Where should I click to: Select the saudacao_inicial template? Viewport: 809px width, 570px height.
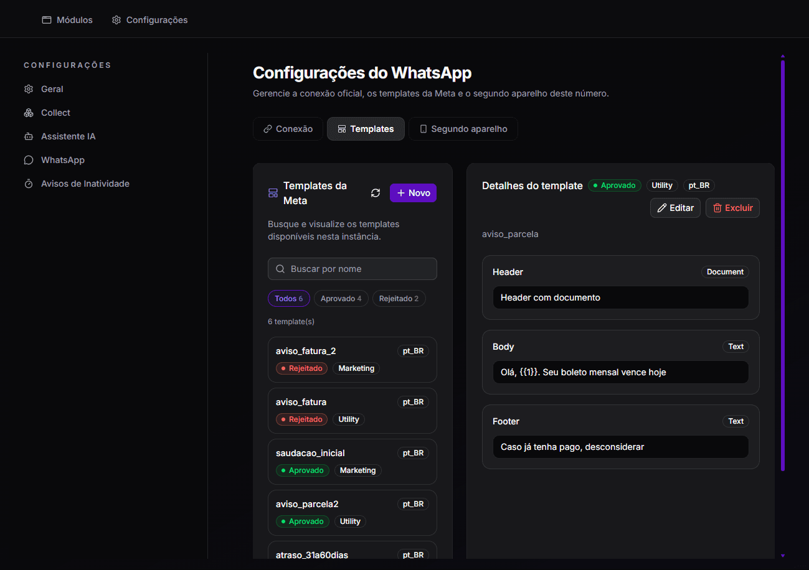352,462
